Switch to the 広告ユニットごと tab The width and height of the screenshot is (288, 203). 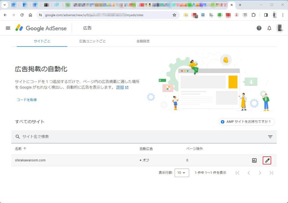tap(93, 41)
